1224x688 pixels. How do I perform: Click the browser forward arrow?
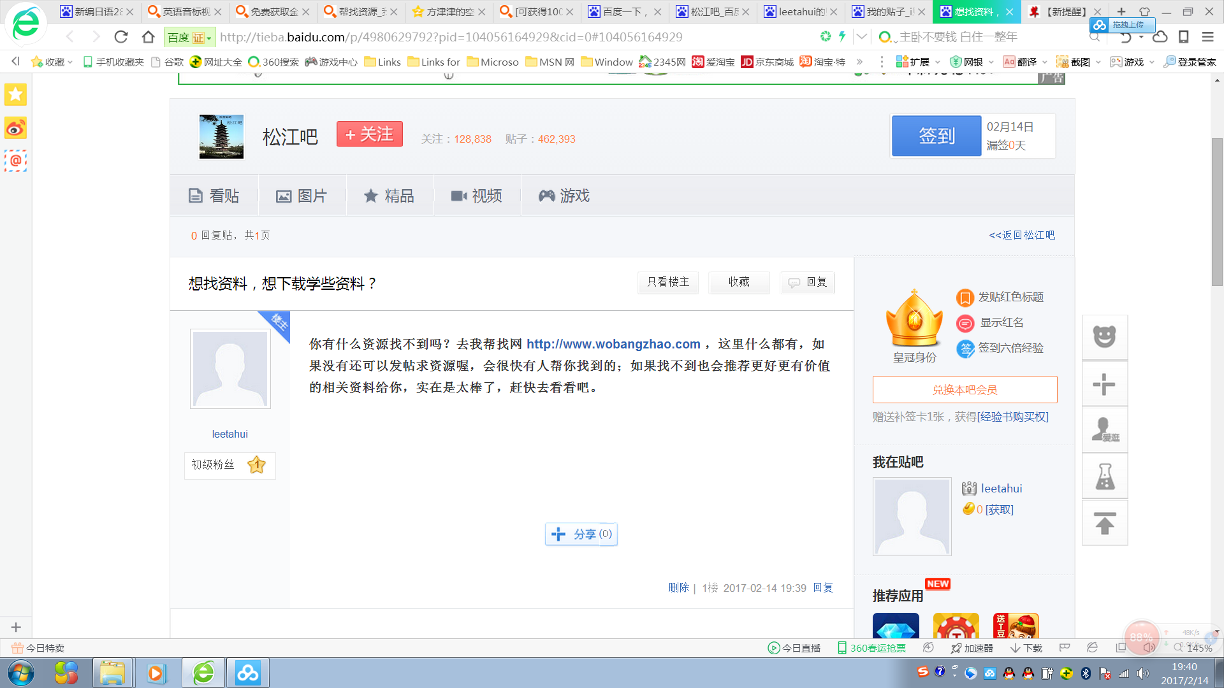point(96,37)
